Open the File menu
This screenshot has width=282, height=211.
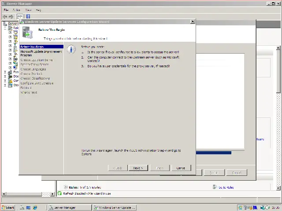(x=6, y=10)
